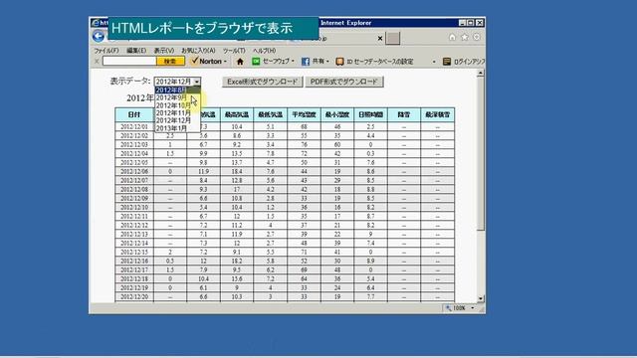Click the login assistant icon
This screenshot has height=358, width=637.
tap(447, 62)
